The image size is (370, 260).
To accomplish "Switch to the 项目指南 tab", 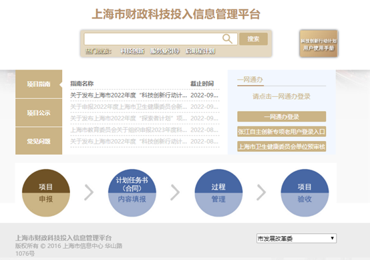I will click(x=39, y=84).
